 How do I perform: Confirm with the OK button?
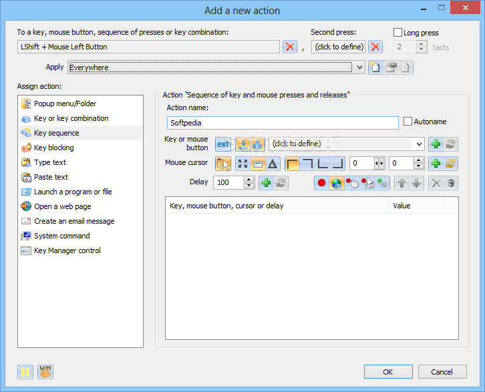(x=388, y=372)
